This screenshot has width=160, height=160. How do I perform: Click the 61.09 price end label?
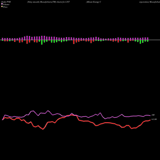(x=154, y=119)
